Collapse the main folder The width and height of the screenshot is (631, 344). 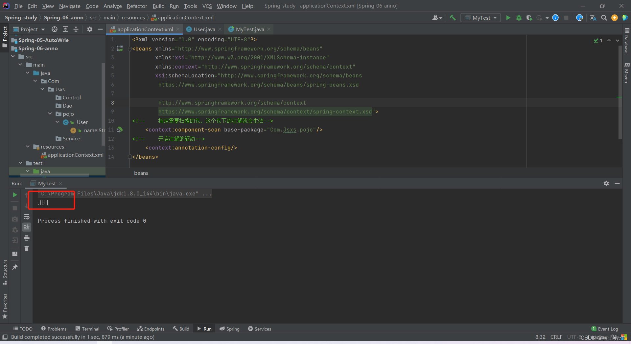tap(20, 65)
